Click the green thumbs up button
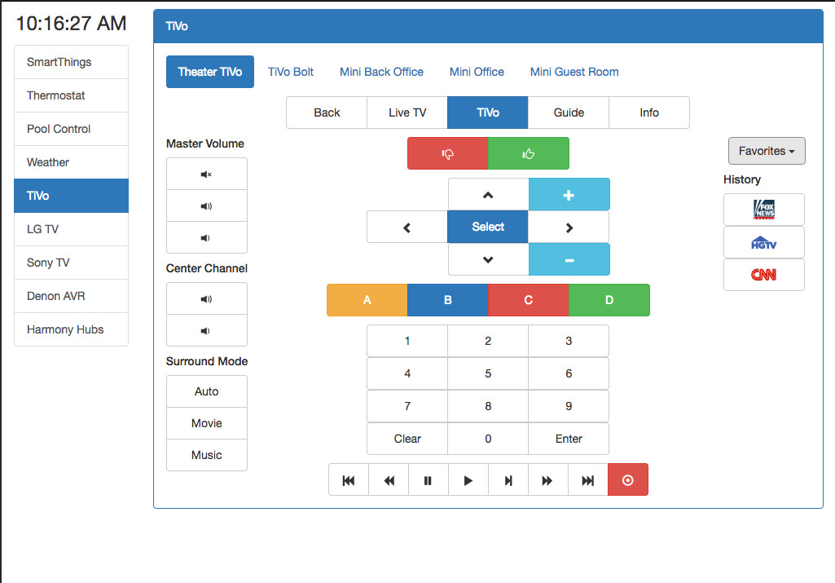The image size is (835, 583). [528, 153]
